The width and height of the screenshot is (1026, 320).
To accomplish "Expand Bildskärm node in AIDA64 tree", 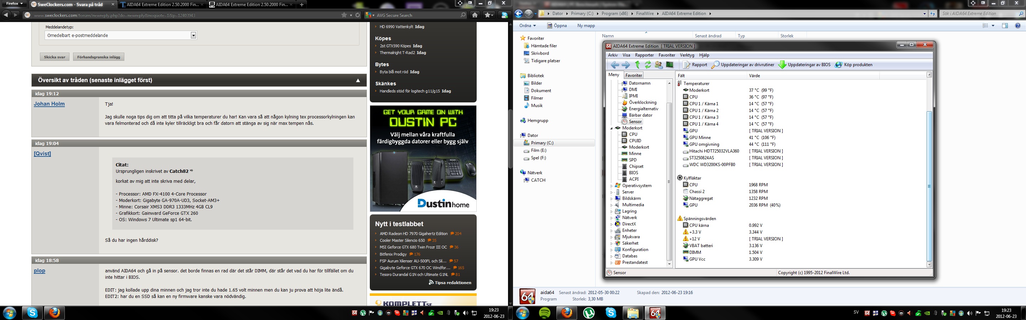I will (x=612, y=198).
